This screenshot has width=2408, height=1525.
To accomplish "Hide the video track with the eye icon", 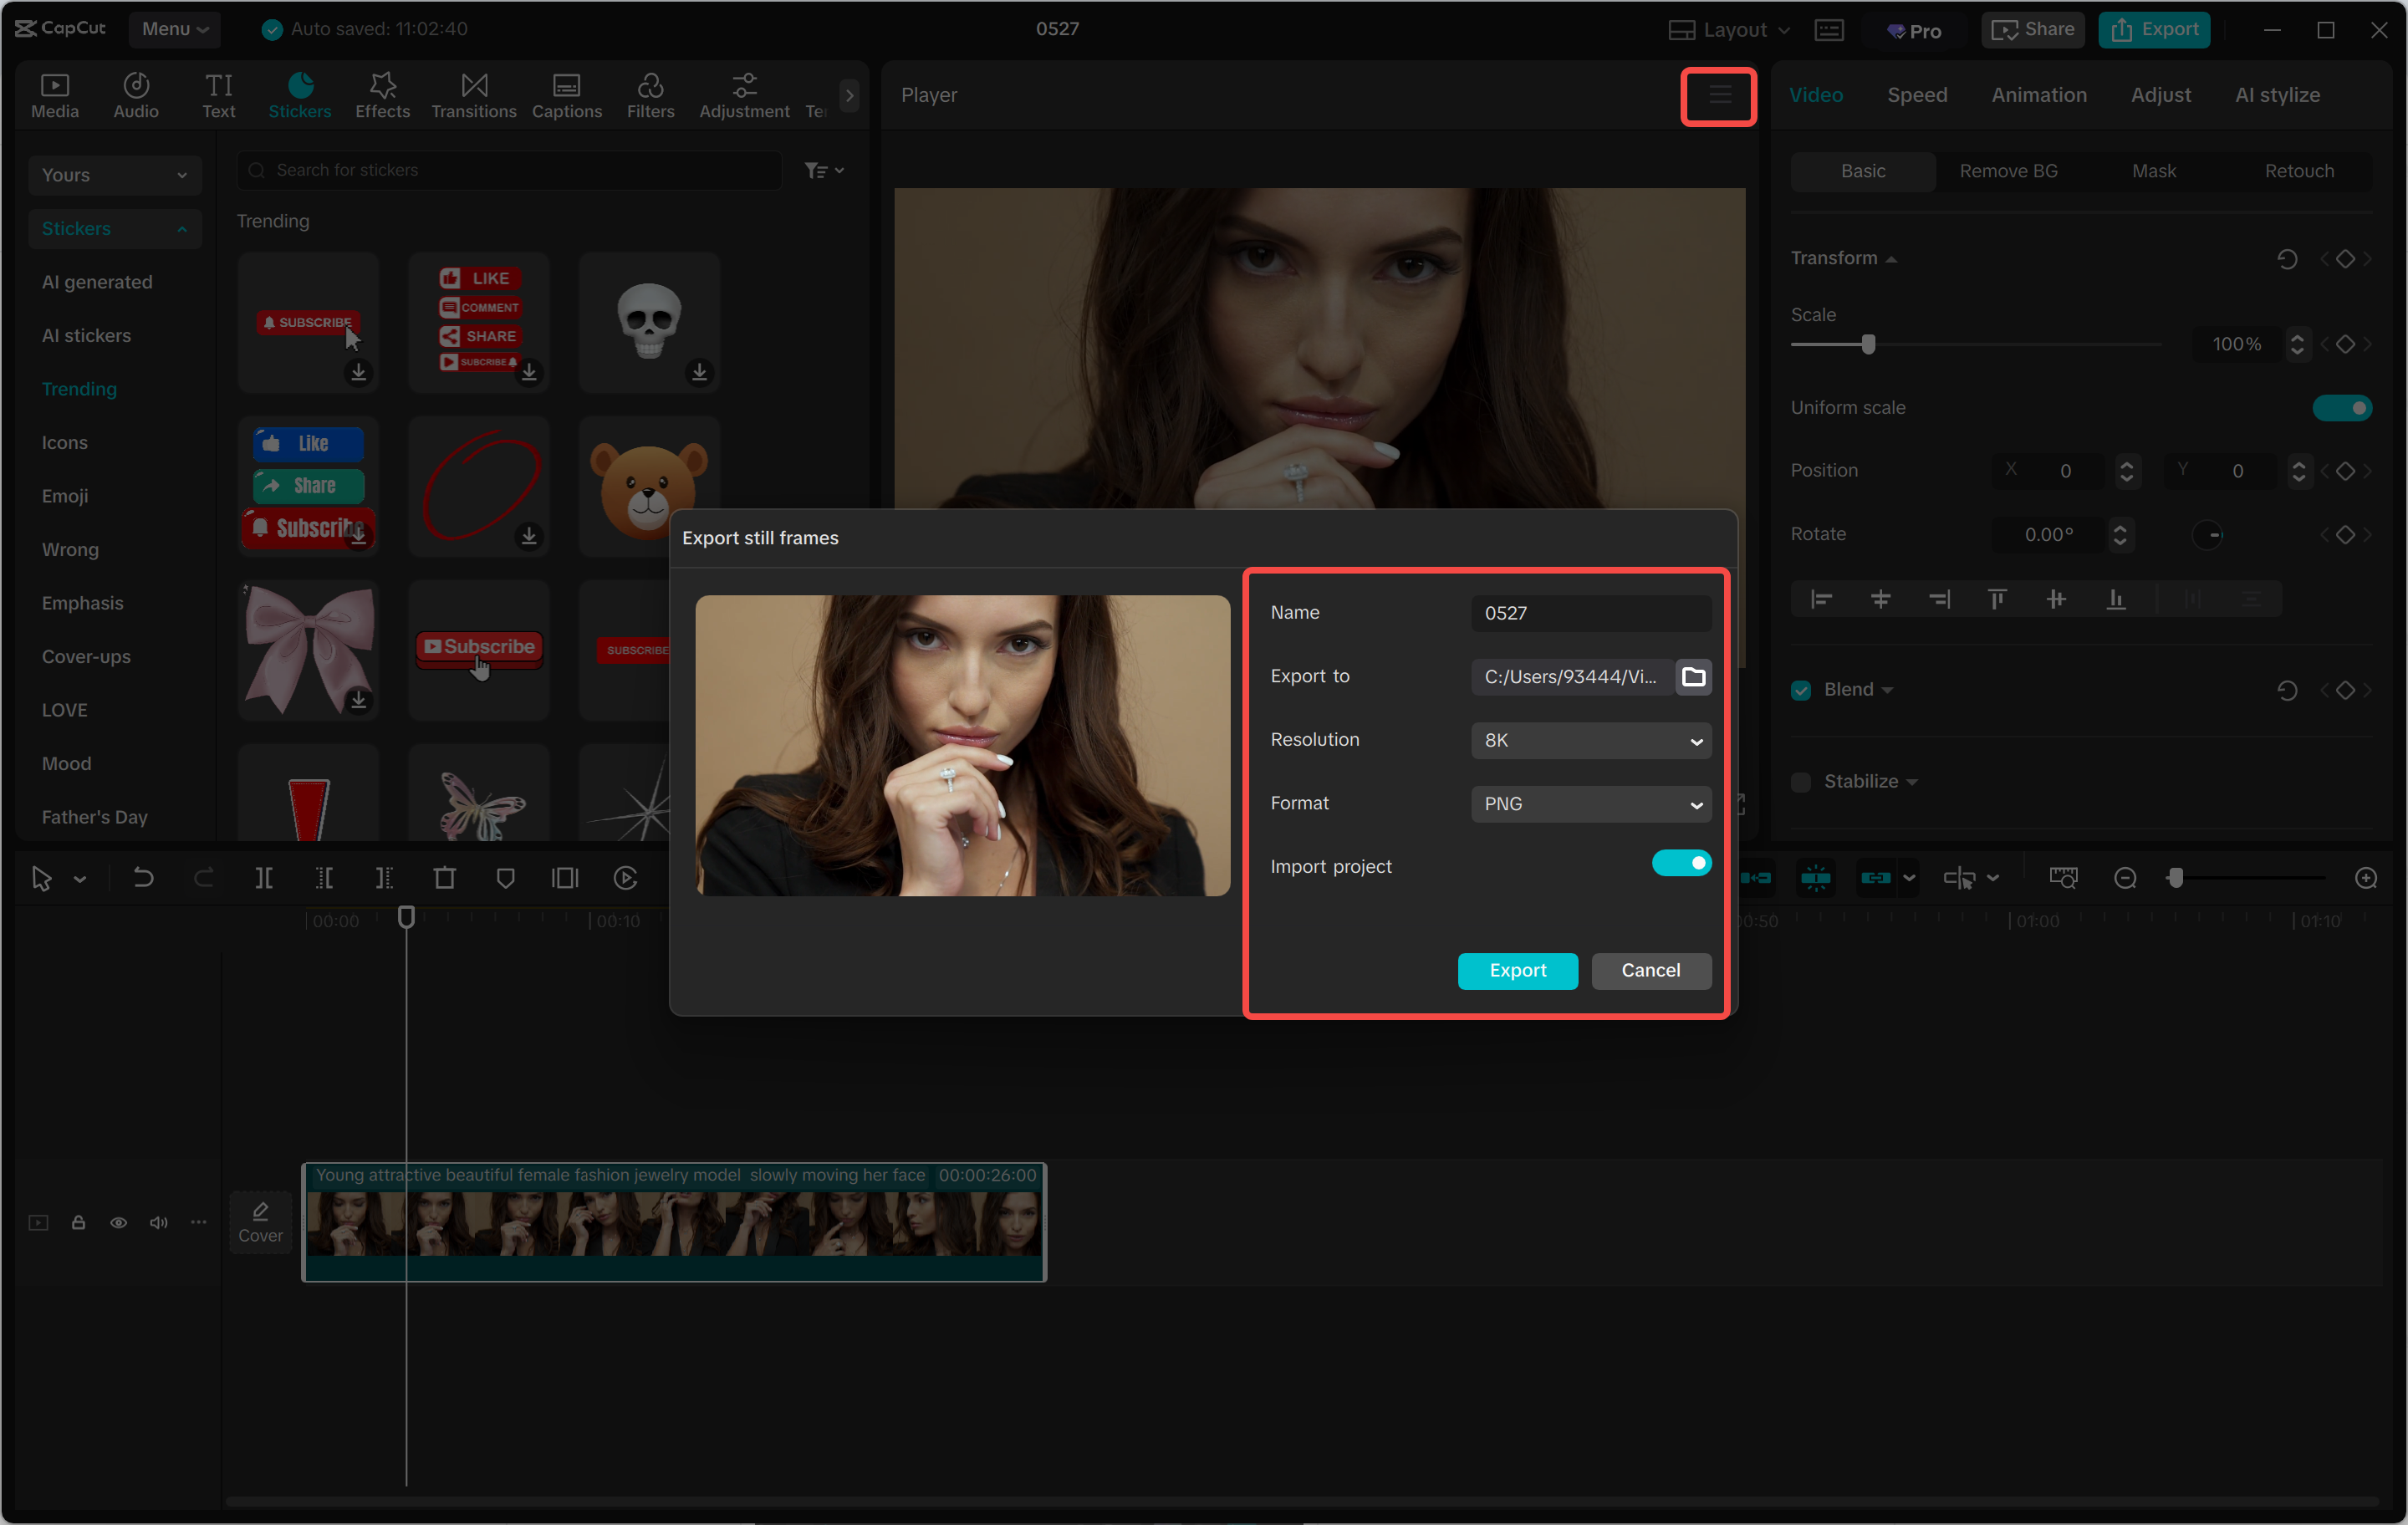I will pyautogui.click(x=119, y=1222).
